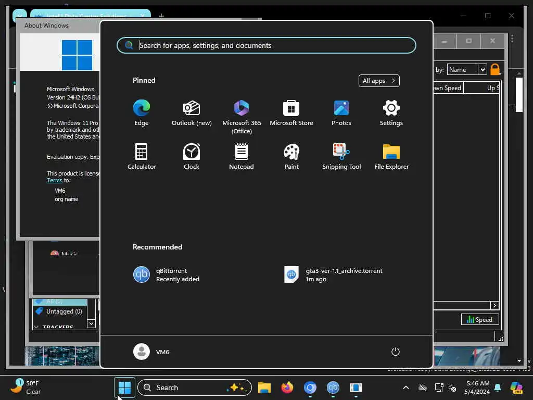Launch the Snipping Tool

click(341, 156)
